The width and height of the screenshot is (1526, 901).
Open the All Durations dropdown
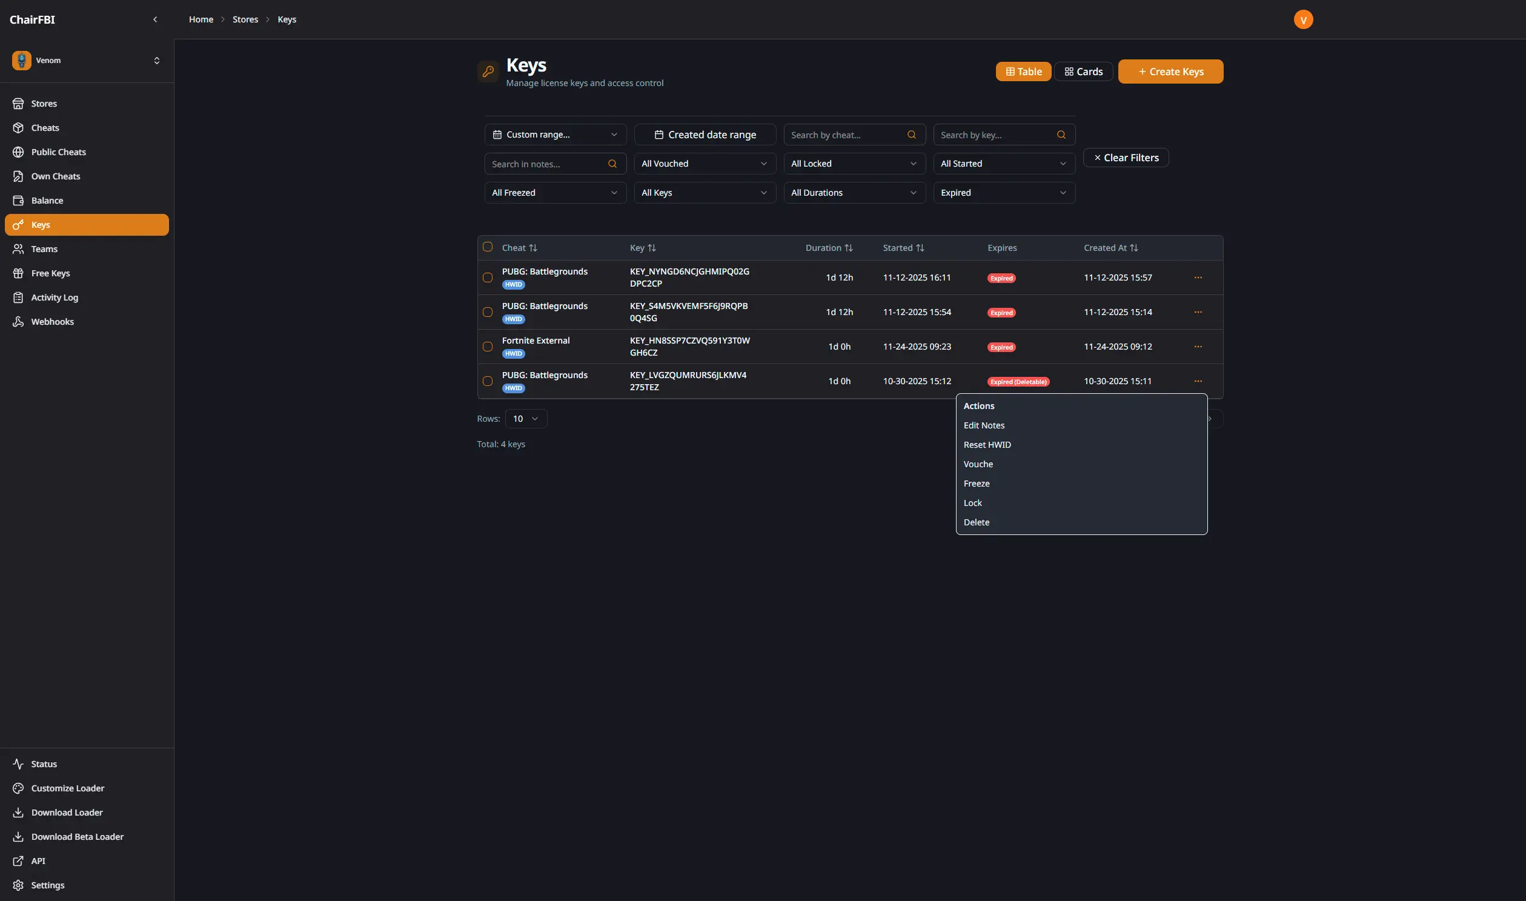854,193
